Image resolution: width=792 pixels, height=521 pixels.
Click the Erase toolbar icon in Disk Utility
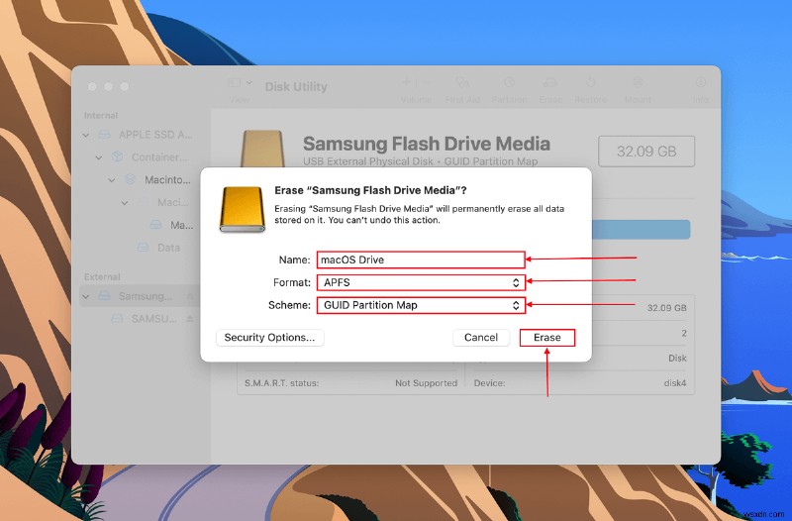click(x=550, y=82)
